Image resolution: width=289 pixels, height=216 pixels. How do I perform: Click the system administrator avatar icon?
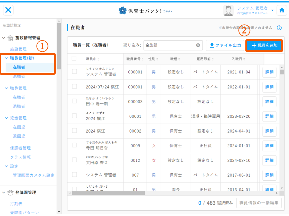(x=228, y=11)
